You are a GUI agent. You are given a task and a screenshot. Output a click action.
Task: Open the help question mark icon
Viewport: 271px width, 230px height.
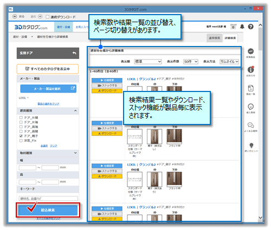(250, 27)
